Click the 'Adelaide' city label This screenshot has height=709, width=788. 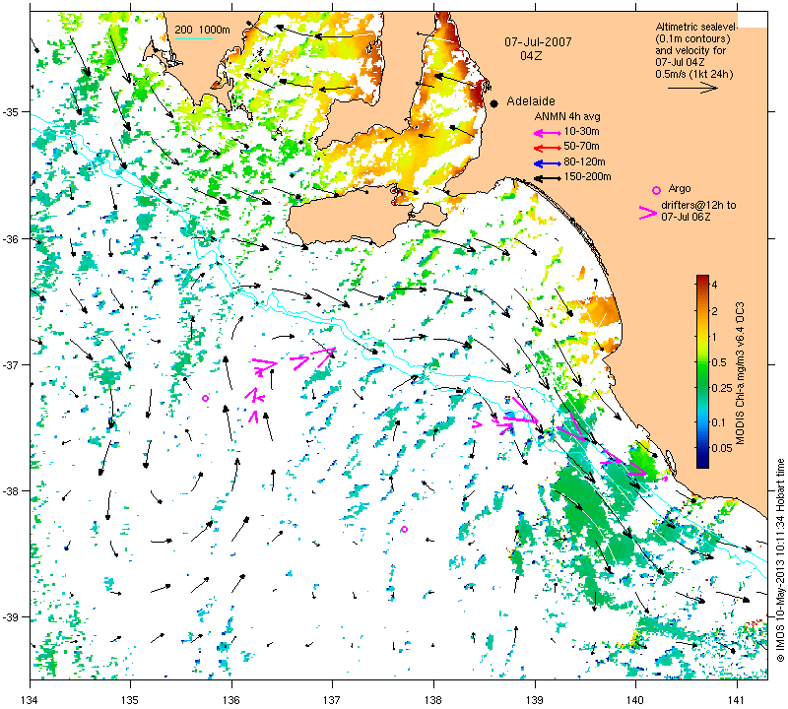[x=531, y=101]
